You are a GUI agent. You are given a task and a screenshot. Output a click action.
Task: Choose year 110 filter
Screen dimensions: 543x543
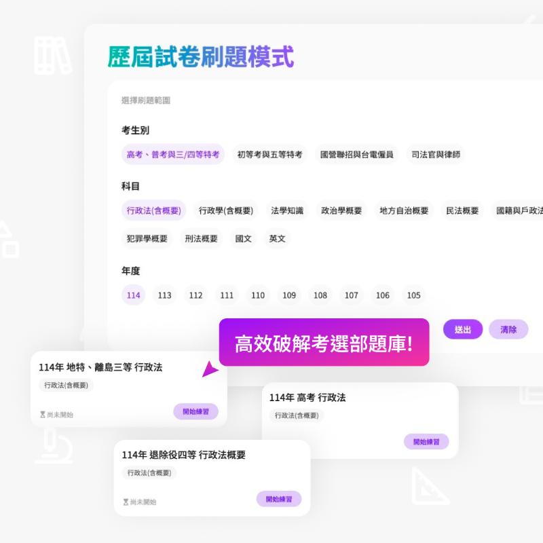(258, 295)
